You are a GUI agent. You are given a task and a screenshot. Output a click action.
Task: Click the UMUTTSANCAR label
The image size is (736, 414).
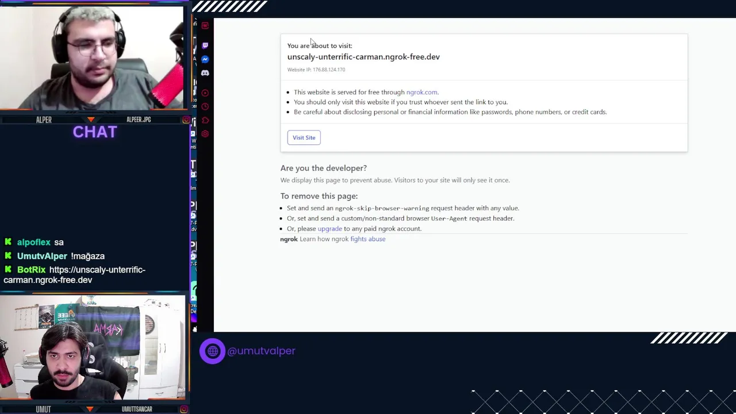[137, 409]
